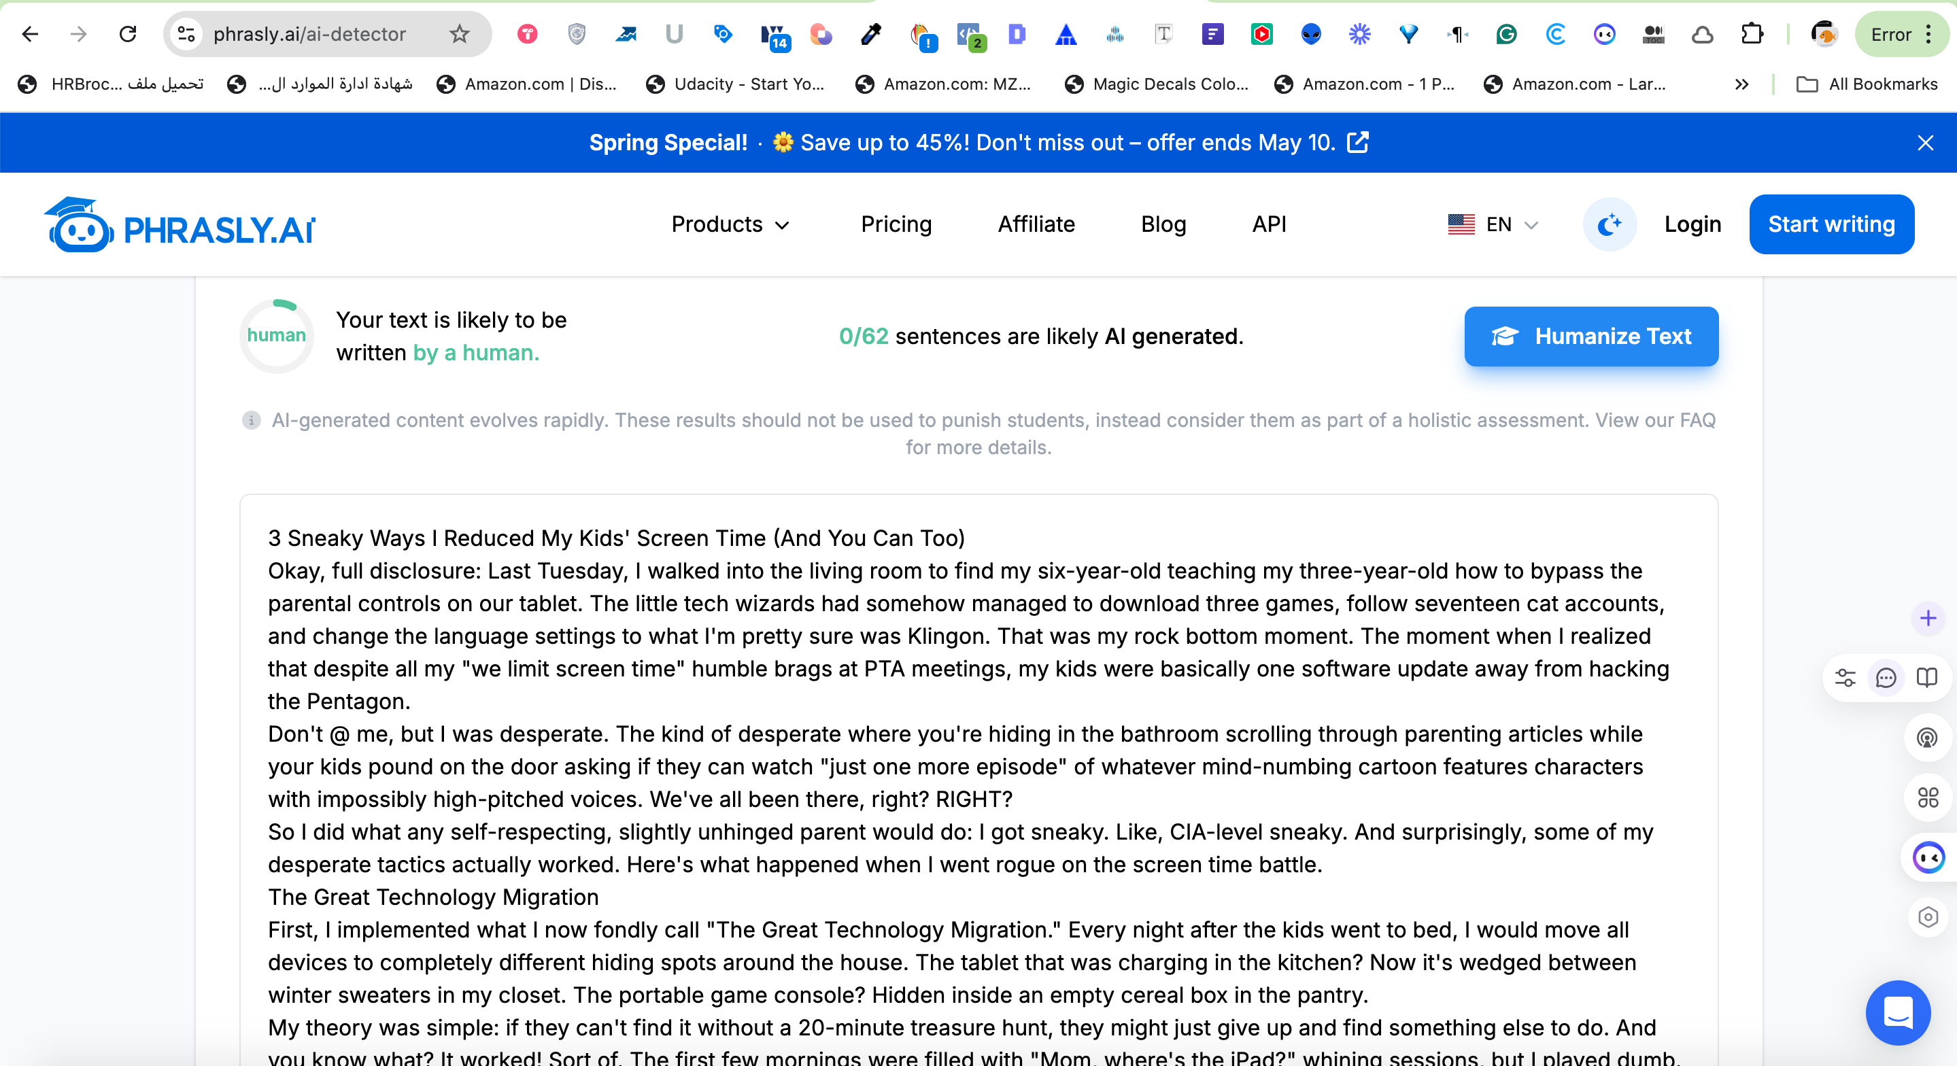Toggle dark mode with the moon icon

point(1609,224)
